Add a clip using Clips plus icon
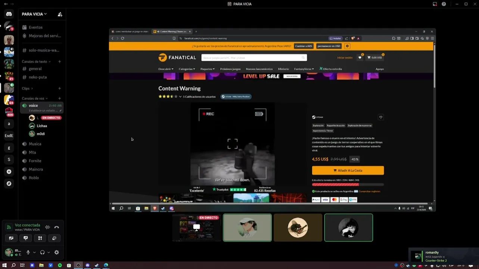Screen dimensions: 479x269 pyautogui.click(x=60, y=89)
